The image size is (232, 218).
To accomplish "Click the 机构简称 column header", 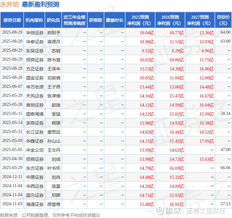I will coord(34,20).
